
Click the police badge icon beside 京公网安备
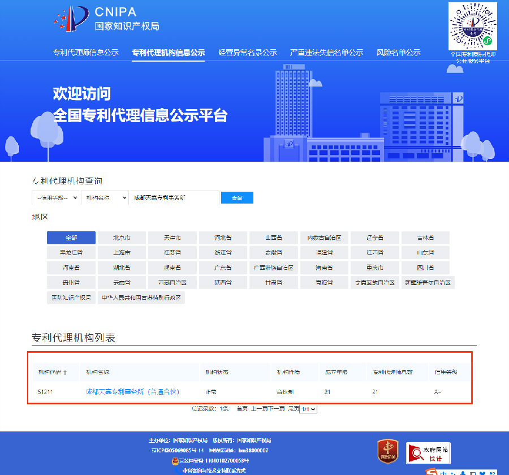(x=175, y=461)
